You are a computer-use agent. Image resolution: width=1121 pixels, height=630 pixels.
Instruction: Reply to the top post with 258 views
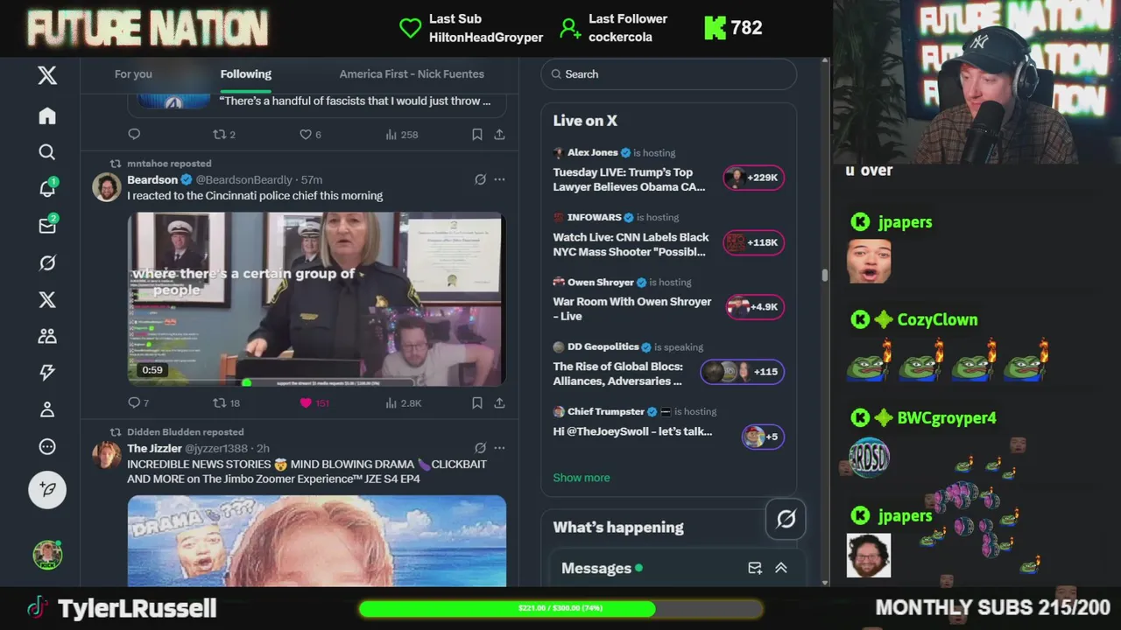click(x=134, y=134)
